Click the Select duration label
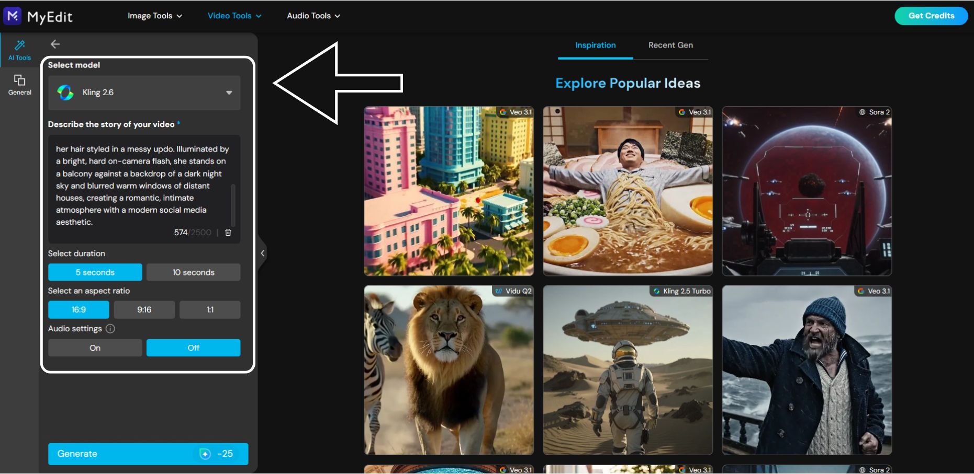 (76, 253)
